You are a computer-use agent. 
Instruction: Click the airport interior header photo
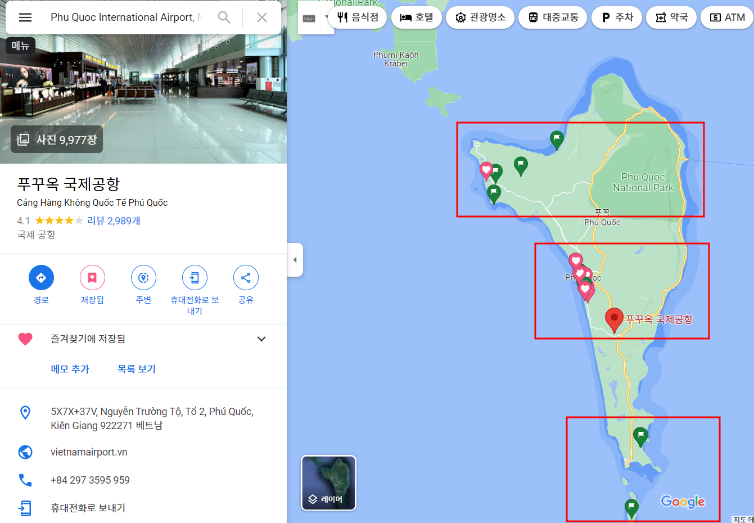143,99
